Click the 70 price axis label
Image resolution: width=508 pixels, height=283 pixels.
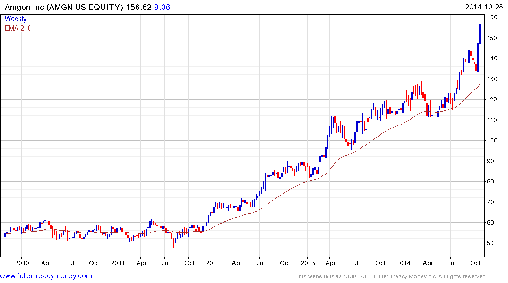pos(491,202)
